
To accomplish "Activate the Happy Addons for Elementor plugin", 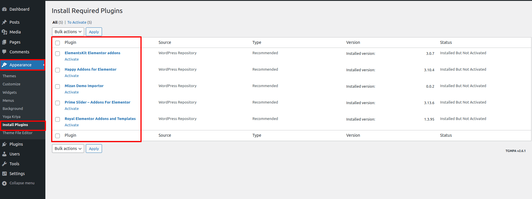I will (72, 76).
